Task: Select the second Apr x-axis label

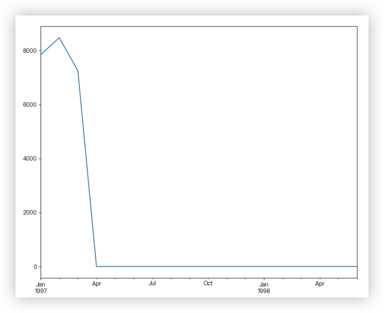Action: [320, 284]
